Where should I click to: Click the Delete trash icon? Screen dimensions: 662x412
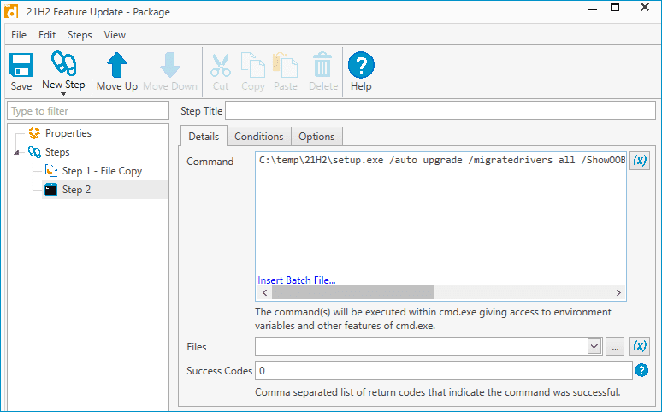(323, 66)
